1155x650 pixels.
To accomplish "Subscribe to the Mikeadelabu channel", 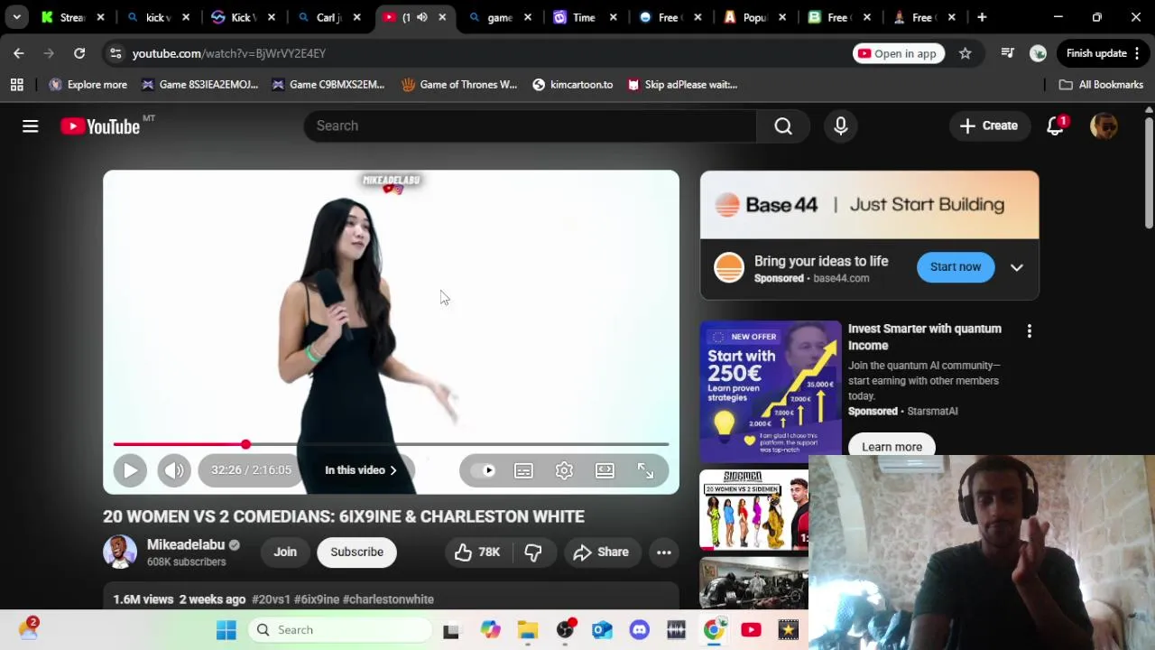I will pyautogui.click(x=356, y=552).
